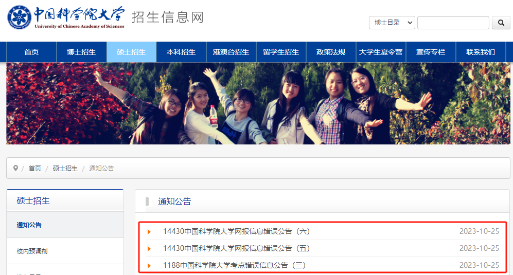The height and width of the screenshot is (275, 513).
Task: Open 留学生招生 navigation tab
Action: tap(281, 52)
